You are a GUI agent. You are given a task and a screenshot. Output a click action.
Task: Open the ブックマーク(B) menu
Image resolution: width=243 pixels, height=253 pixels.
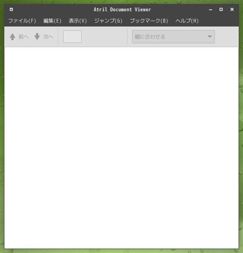point(149,21)
